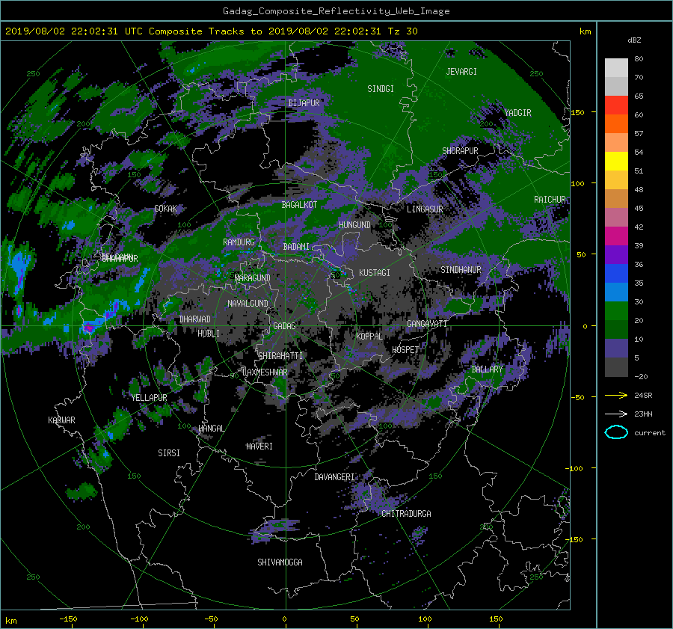Select the 80 dBZ light gray swatch
The image size is (673, 629).
click(x=616, y=68)
